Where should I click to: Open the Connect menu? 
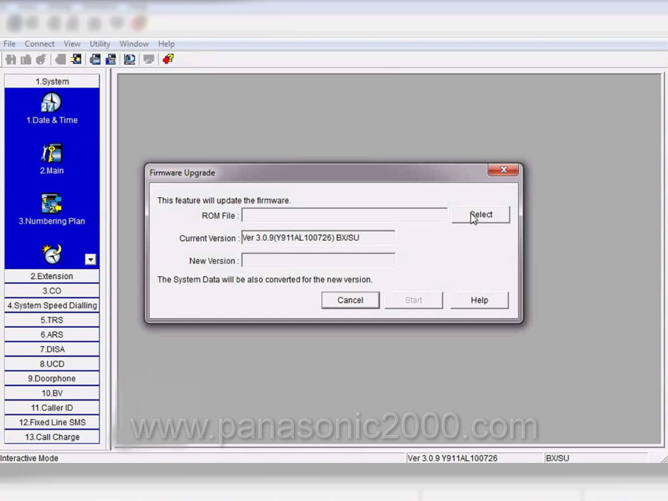coord(39,44)
